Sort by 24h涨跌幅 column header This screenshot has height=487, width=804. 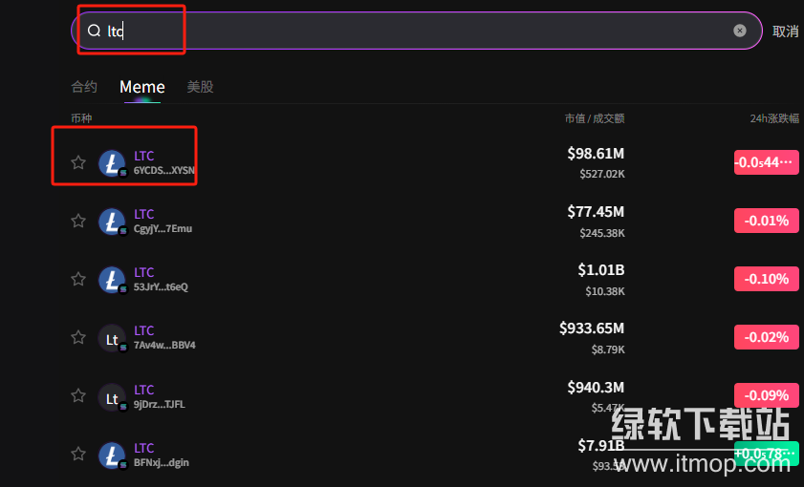[x=773, y=118]
